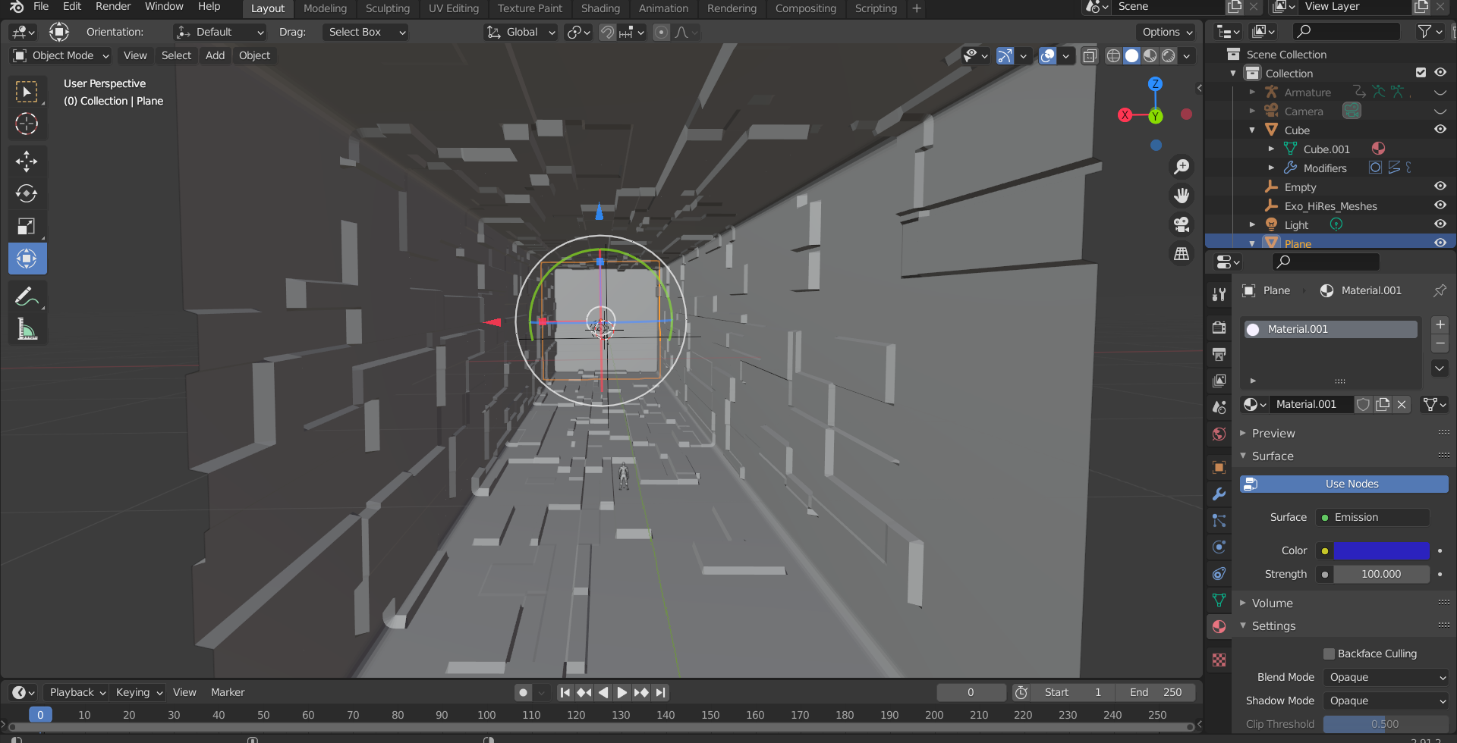Click the Keying popover button
The width and height of the screenshot is (1457, 743).
point(139,692)
